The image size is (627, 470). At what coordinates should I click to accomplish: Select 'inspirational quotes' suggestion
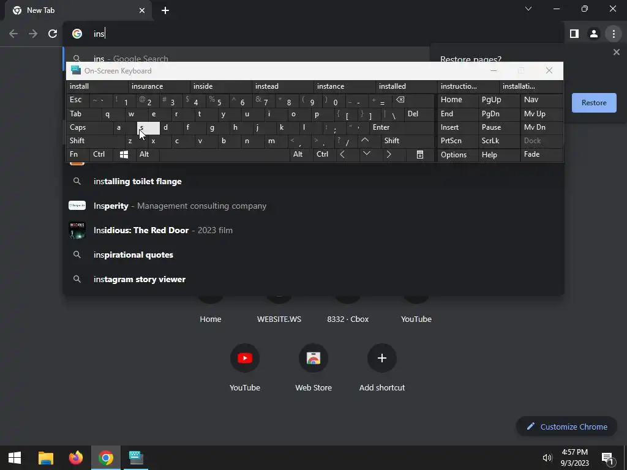313,255
